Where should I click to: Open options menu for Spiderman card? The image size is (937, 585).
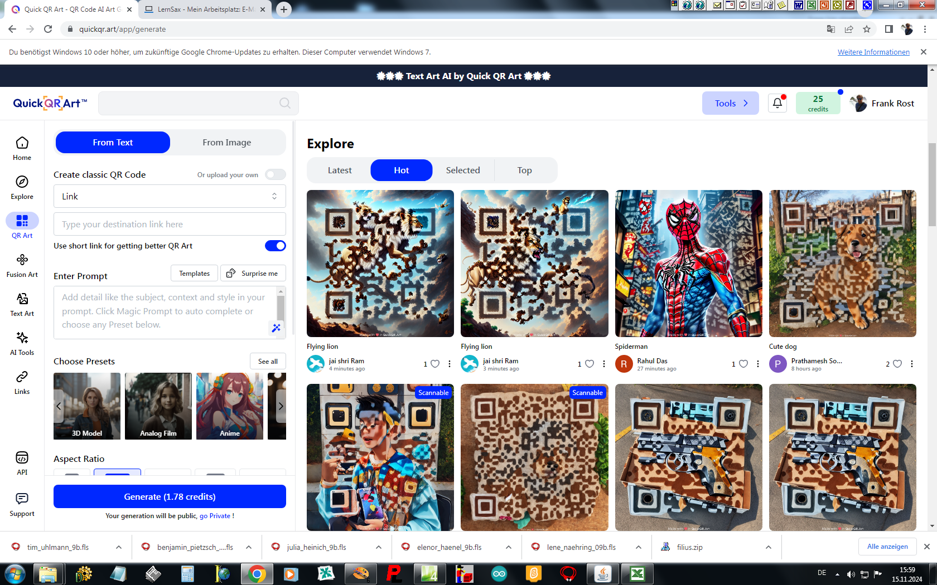pyautogui.click(x=758, y=364)
